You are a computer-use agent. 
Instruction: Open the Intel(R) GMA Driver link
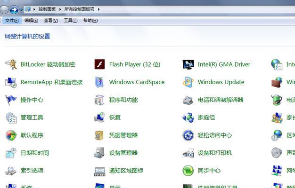(224, 64)
